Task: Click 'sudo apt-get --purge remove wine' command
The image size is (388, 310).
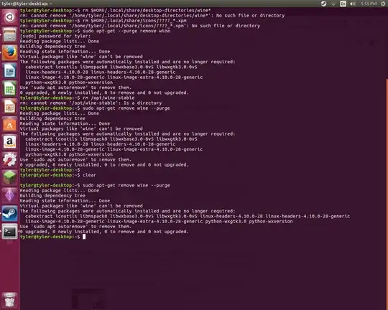Action: click(x=126, y=31)
